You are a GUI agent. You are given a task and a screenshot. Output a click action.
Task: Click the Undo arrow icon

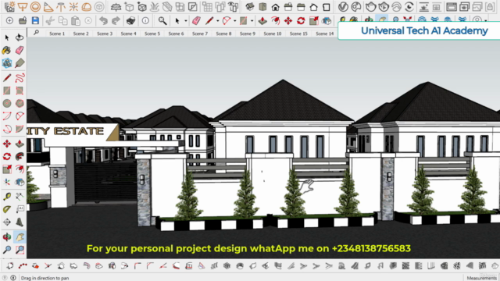pyautogui.click(x=103, y=21)
